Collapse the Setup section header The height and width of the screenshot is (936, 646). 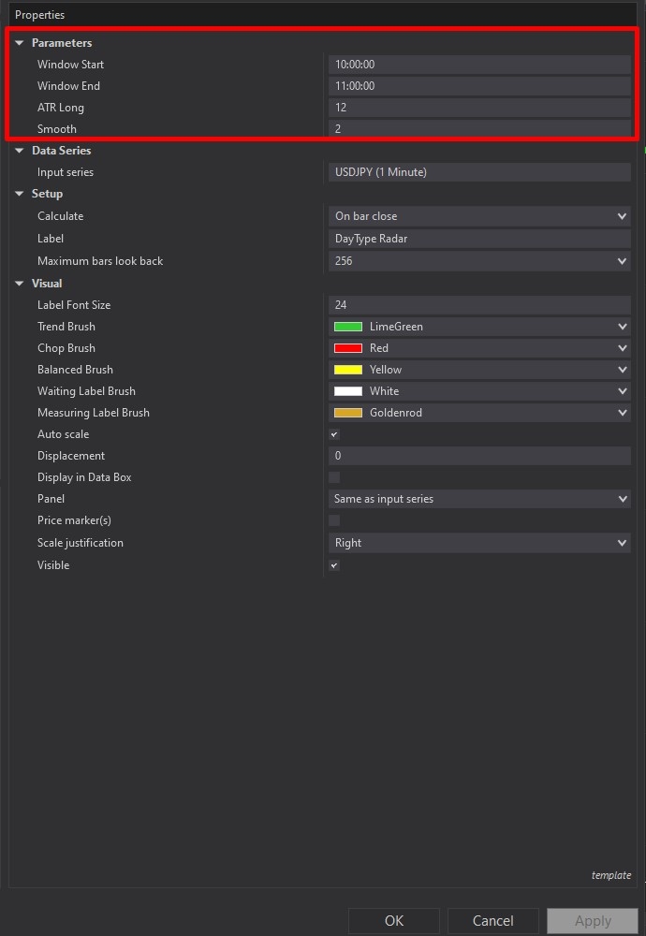(20, 193)
